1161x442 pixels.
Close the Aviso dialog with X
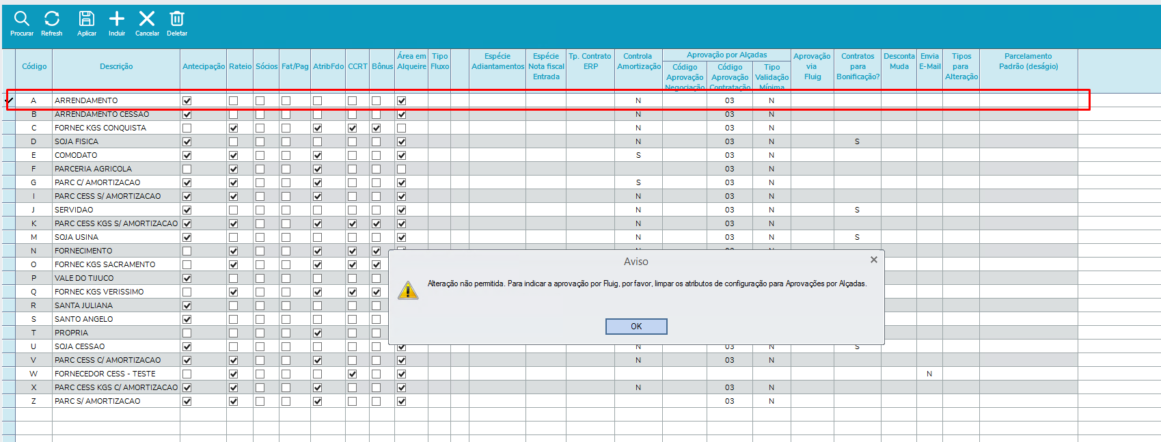point(874,260)
